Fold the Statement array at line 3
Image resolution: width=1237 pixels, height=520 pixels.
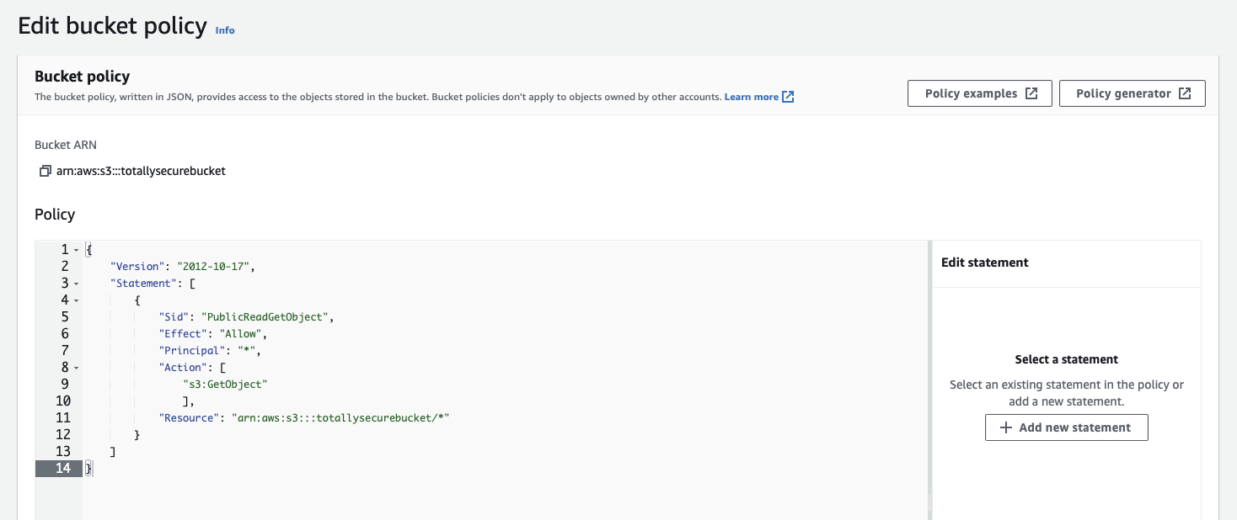coord(76,284)
